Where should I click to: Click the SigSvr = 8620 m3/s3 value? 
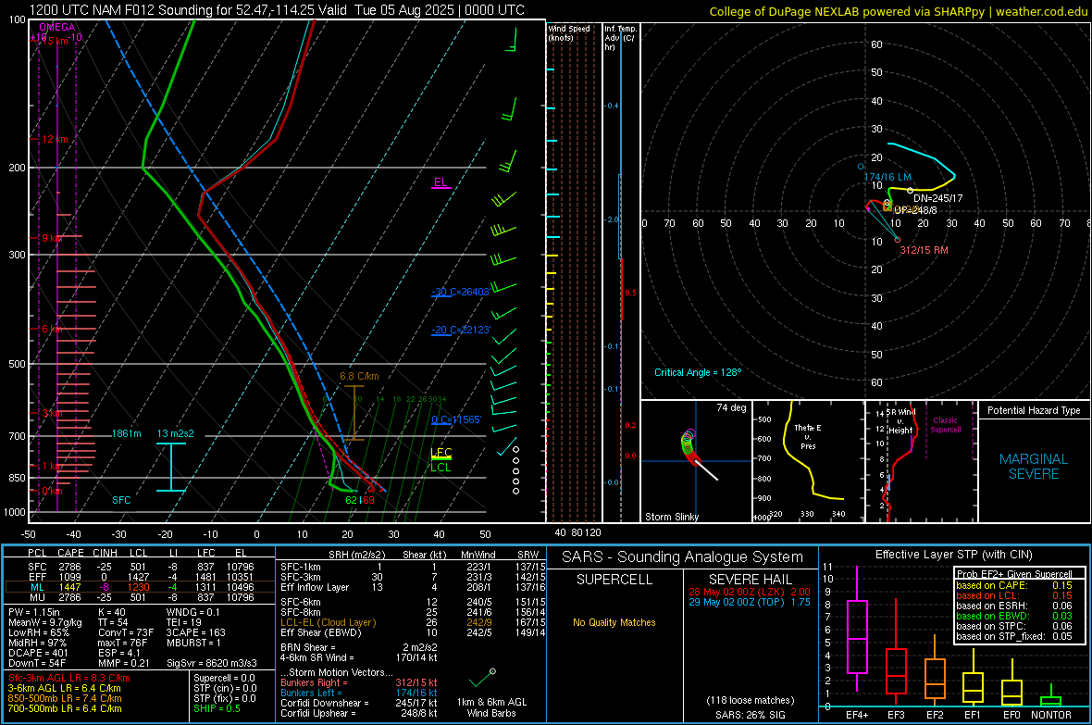212,663
